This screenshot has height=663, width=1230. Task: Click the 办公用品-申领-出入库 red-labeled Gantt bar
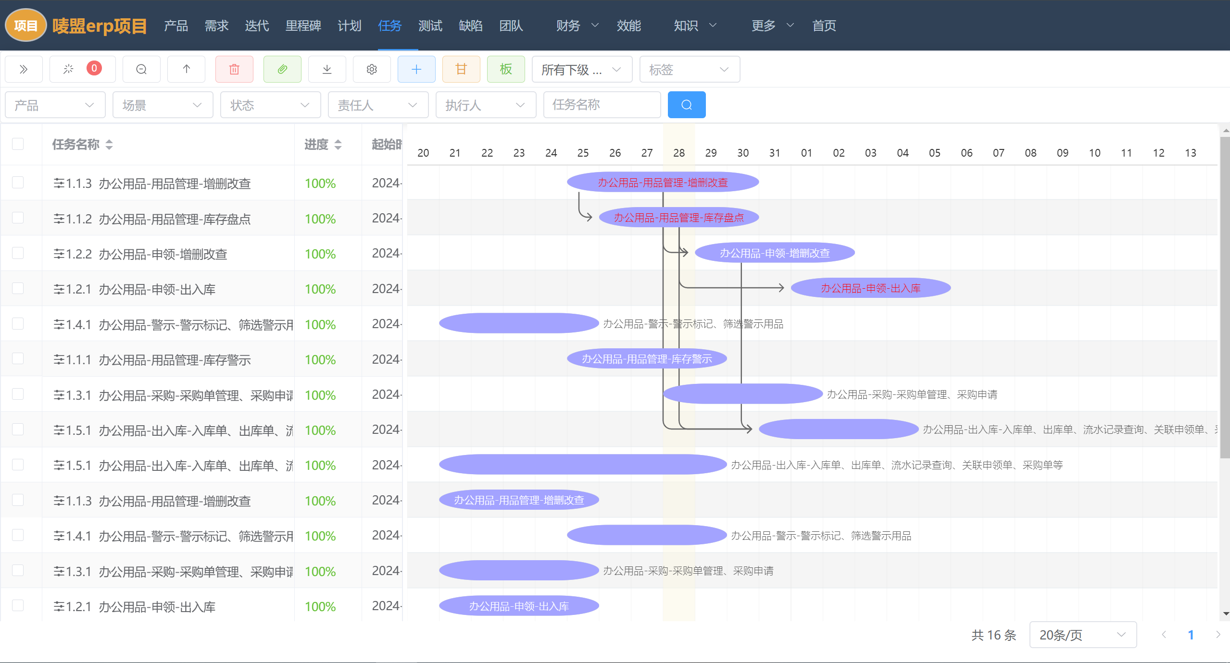(x=870, y=288)
